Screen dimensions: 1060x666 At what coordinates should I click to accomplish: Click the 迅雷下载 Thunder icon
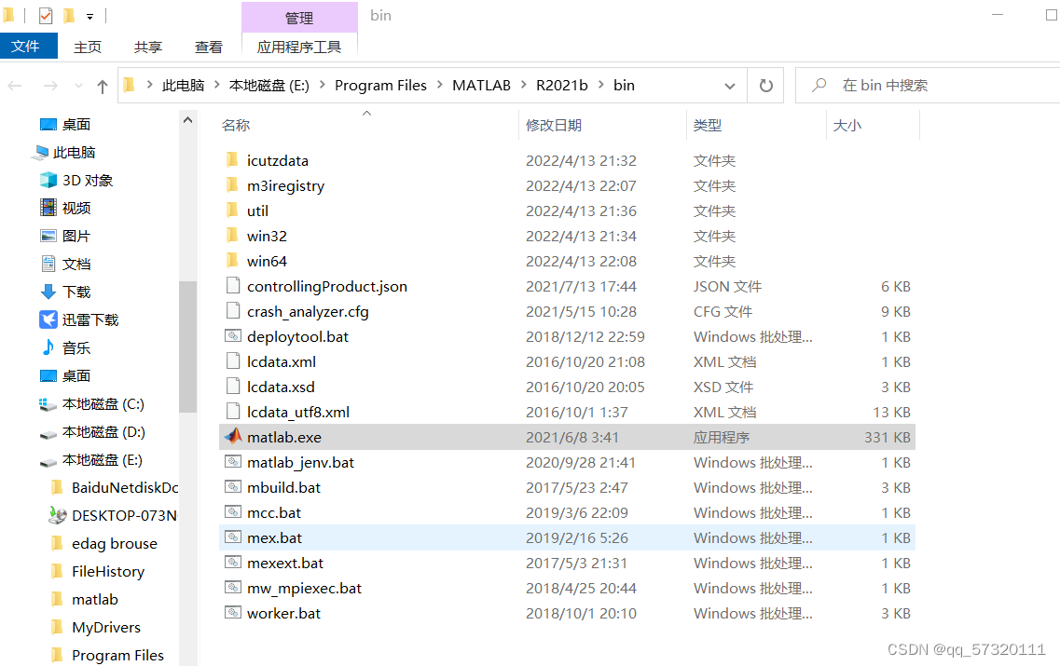pos(48,319)
